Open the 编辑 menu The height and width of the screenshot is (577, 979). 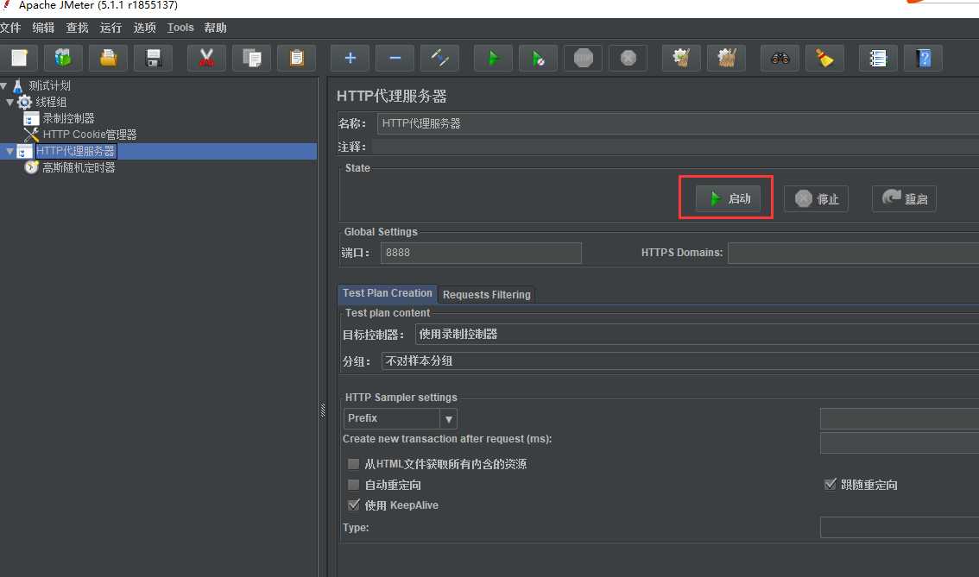(x=44, y=28)
